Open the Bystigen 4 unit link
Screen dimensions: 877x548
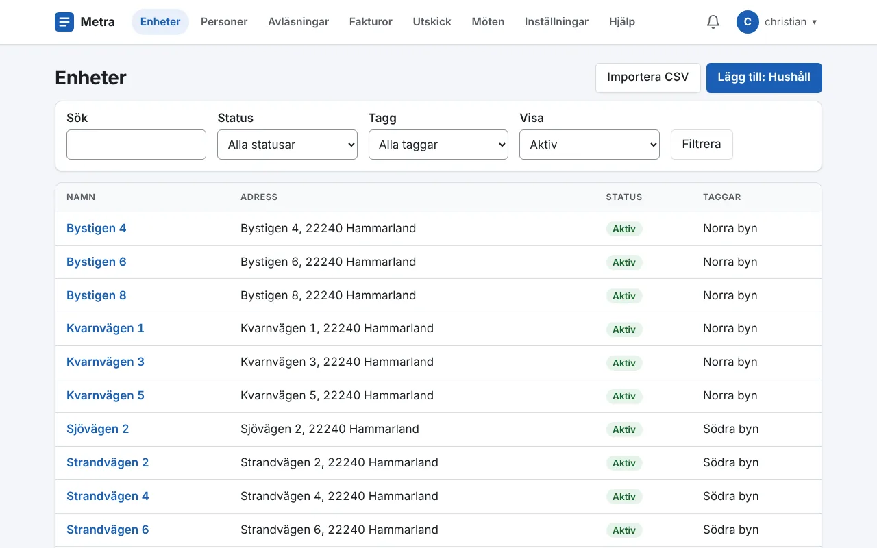pyautogui.click(x=97, y=228)
